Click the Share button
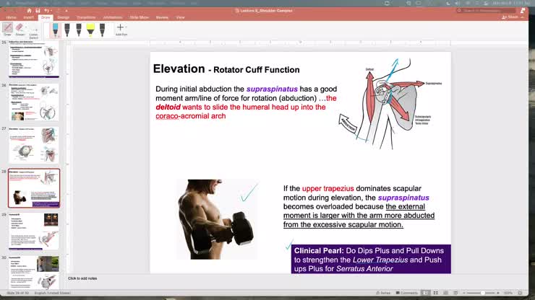Image resolution: width=535 pixels, height=300 pixels. click(x=512, y=17)
